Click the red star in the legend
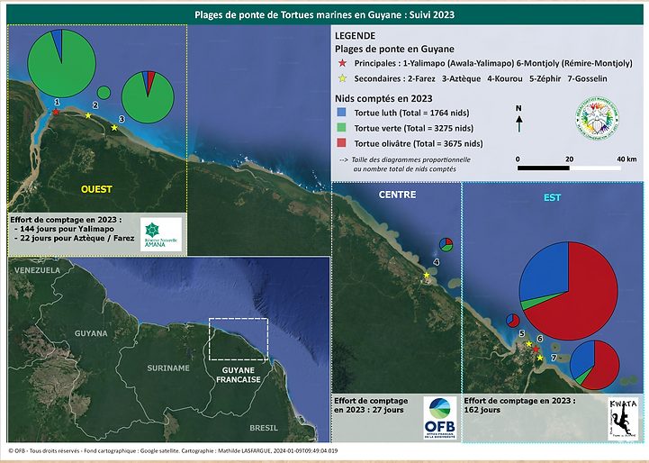Image resolution: width=649 pixels, height=463 pixels. click(341, 65)
